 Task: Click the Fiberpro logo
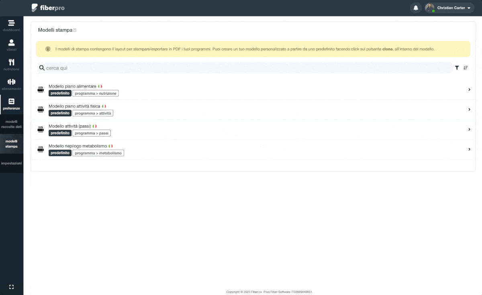point(48,8)
